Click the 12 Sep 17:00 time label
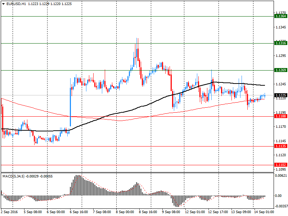The height and width of the screenshot is (216, 288). coord(218,212)
